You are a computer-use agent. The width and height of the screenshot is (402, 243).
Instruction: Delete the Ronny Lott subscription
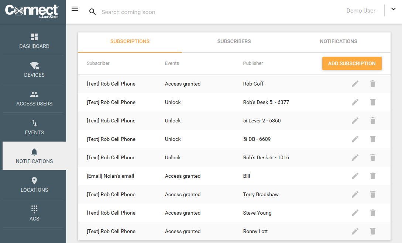click(373, 231)
